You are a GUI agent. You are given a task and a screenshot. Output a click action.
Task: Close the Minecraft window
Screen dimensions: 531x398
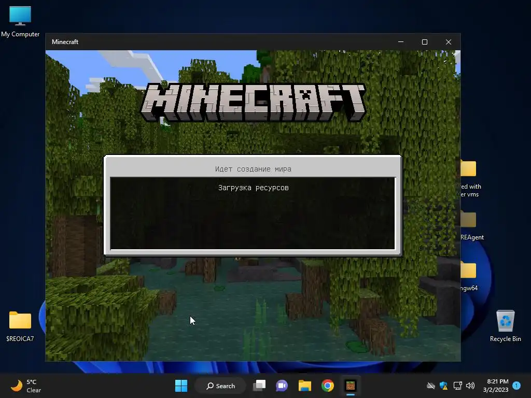[449, 42]
